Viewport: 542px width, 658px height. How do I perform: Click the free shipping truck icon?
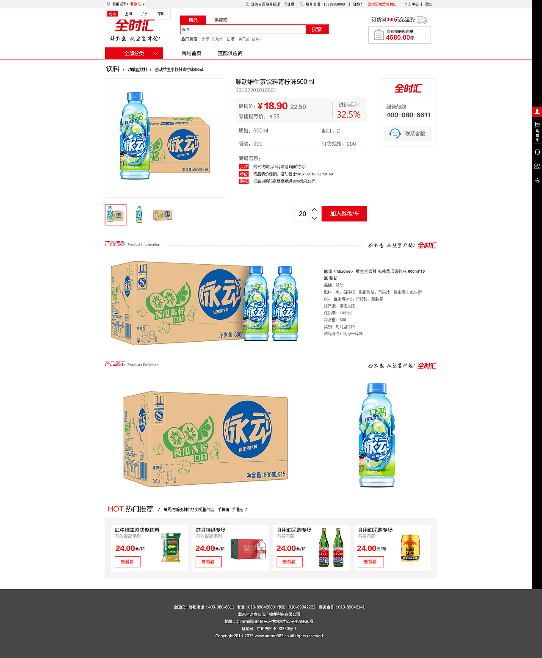pyautogui.click(x=422, y=20)
